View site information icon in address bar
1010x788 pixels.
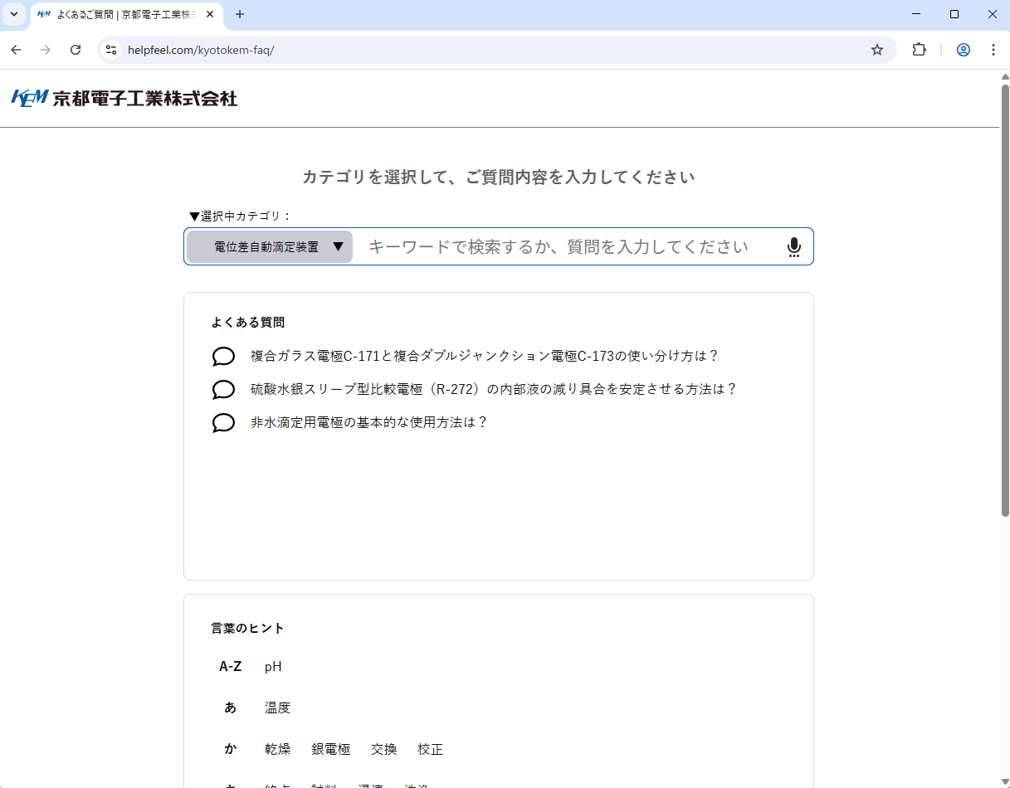click(112, 50)
